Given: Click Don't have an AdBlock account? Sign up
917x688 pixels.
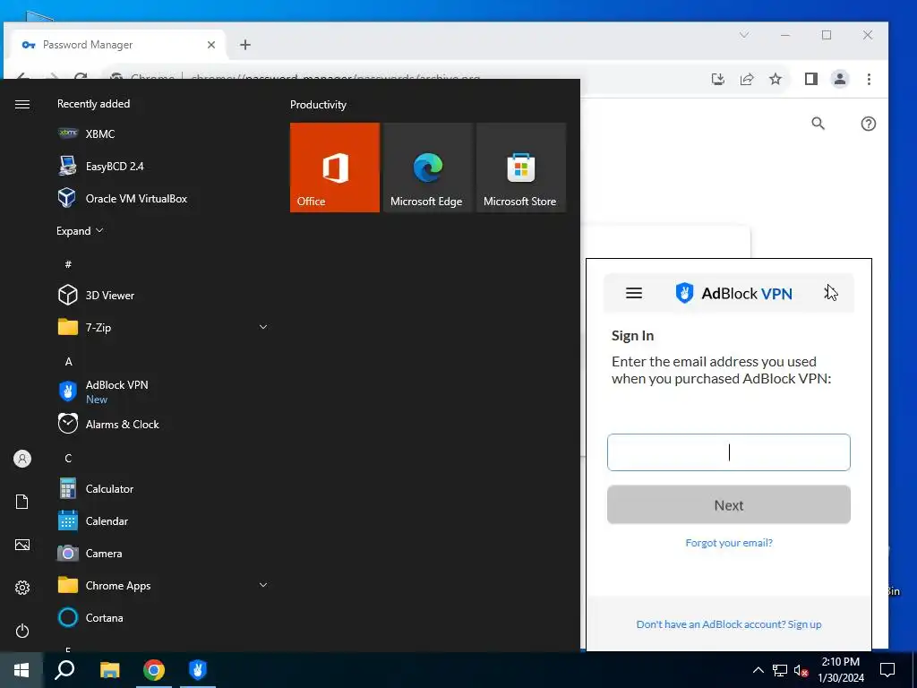Looking at the screenshot, I should (x=729, y=624).
